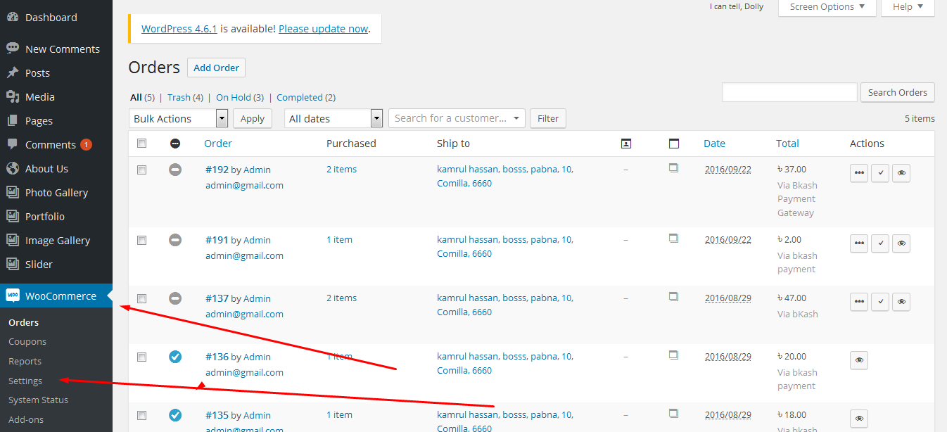The width and height of the screenshot is (947, 432).
Task: Click the Media library icon
Action: 13,97
